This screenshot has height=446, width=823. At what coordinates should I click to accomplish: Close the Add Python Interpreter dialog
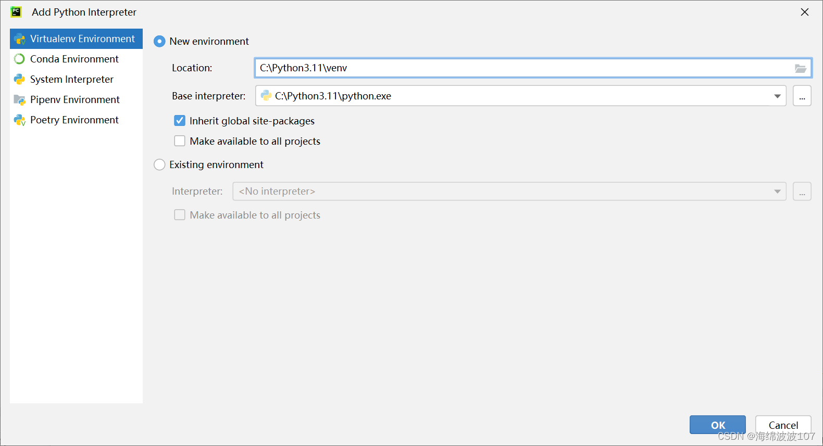[x=805, y=12]
